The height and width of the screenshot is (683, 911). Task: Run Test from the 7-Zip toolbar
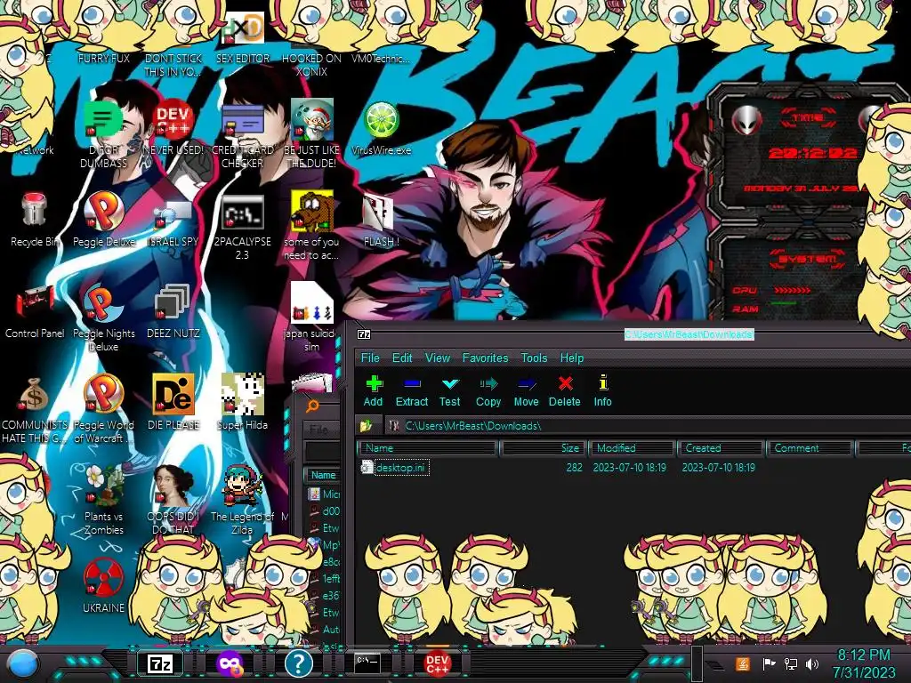tap(449, 391)
